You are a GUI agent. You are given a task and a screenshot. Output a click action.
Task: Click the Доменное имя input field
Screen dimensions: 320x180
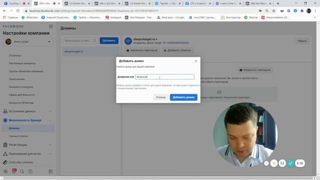tap(164, 77)
